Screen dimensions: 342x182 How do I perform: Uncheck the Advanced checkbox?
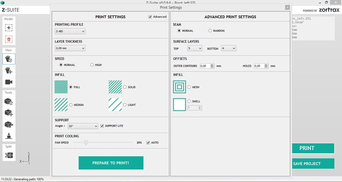[x=150, y=17]
